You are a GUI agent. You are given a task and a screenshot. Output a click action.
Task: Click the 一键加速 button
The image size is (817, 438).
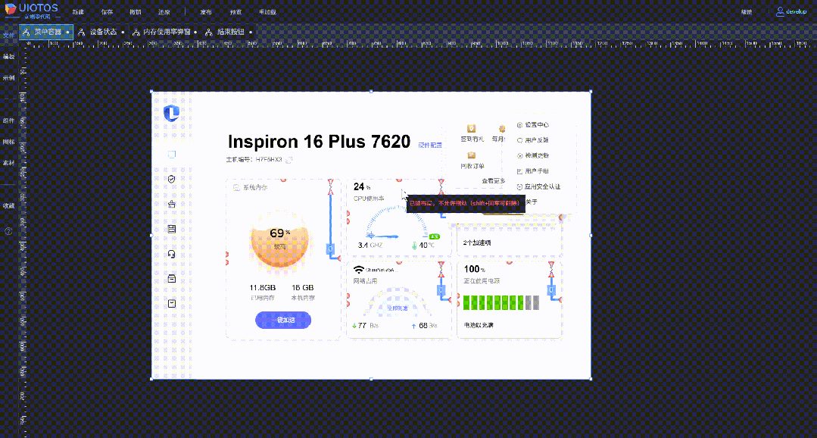[283, 320]
